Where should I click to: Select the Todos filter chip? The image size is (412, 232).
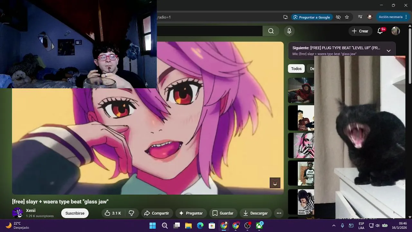tap(296, 69)
